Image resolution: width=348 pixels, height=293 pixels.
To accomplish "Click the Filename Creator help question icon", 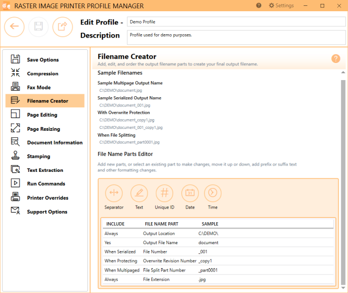I will 336,59.
